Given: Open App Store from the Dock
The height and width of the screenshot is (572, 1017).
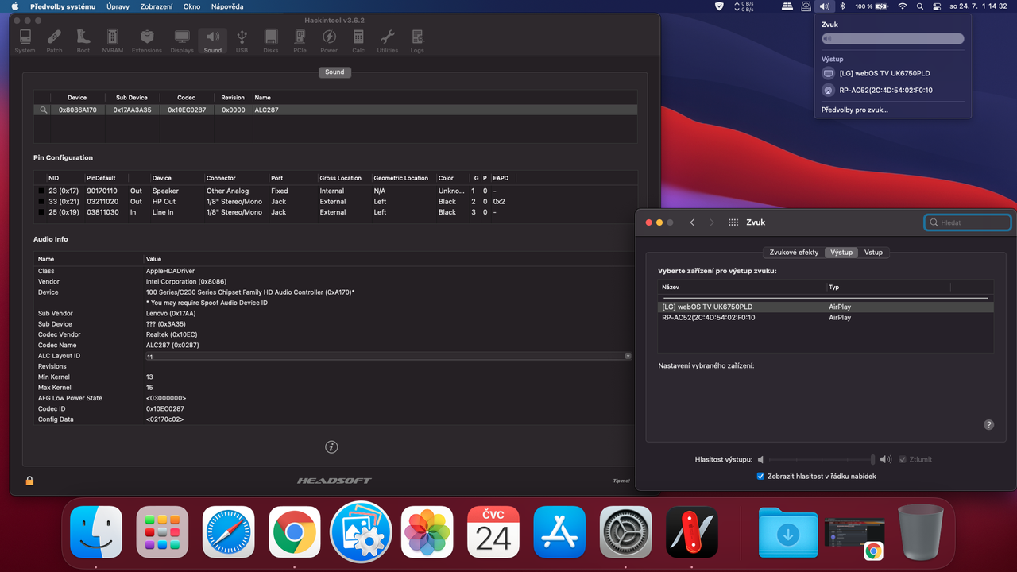Looking at the screenshot, I should coord(559,531).
